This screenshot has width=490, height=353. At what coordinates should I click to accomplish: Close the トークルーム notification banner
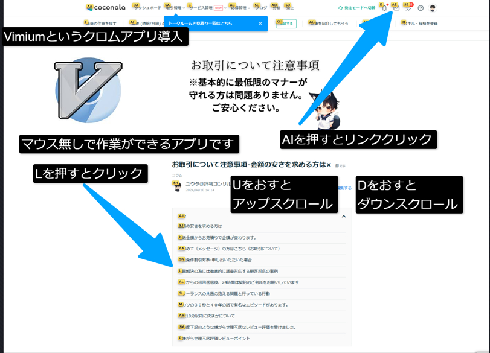260,24
